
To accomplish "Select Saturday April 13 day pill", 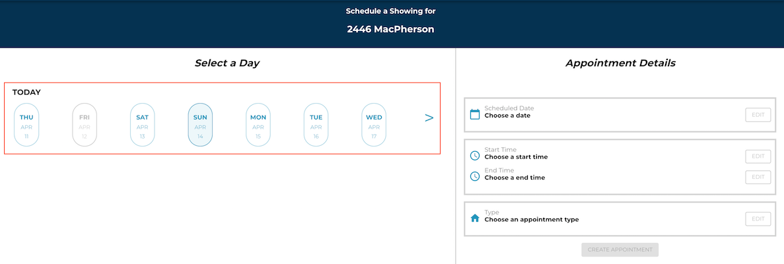I will click(143, 125).
